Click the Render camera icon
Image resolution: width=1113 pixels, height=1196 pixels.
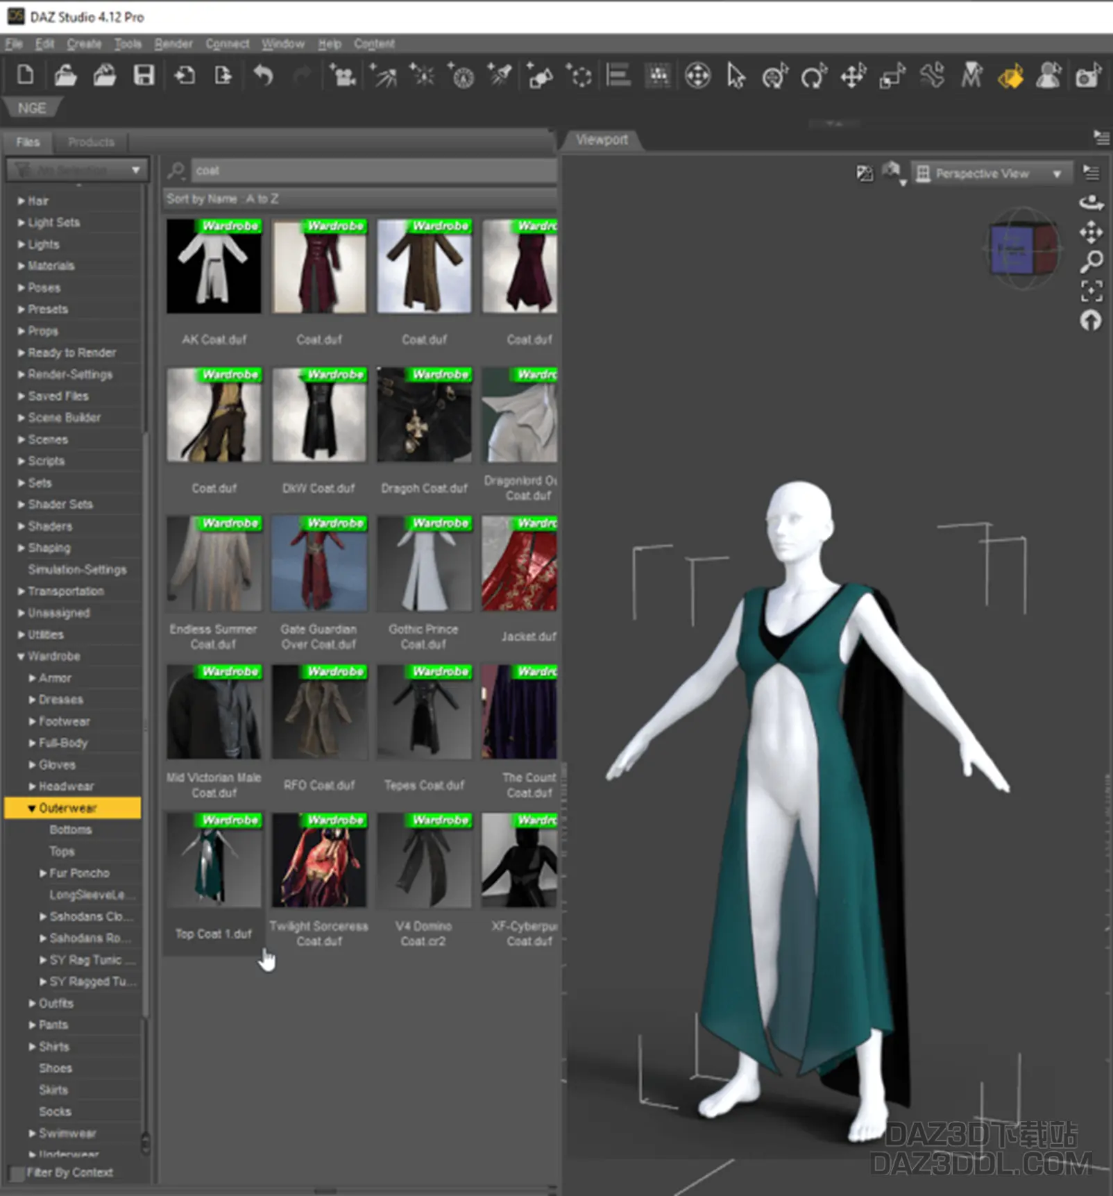pos(1088,75)
